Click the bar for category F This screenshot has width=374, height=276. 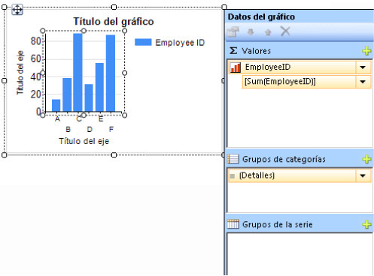(111, 73)
